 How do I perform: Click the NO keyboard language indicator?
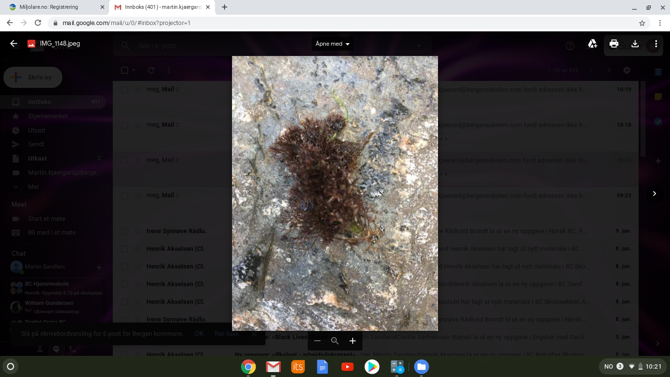coord(608,366)
